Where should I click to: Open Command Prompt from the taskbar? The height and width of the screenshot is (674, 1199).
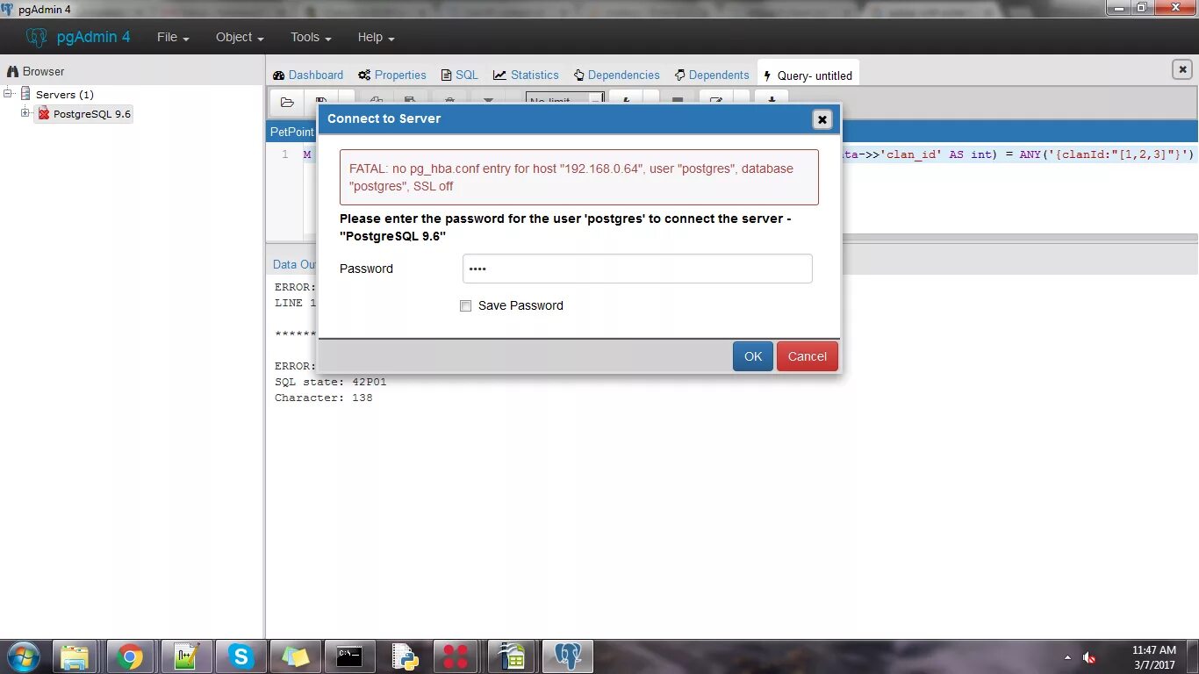click(x=349, y=656)
